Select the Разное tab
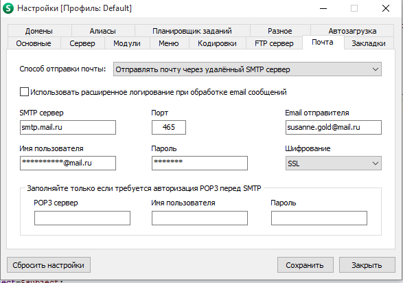 (x=280, y=31)
